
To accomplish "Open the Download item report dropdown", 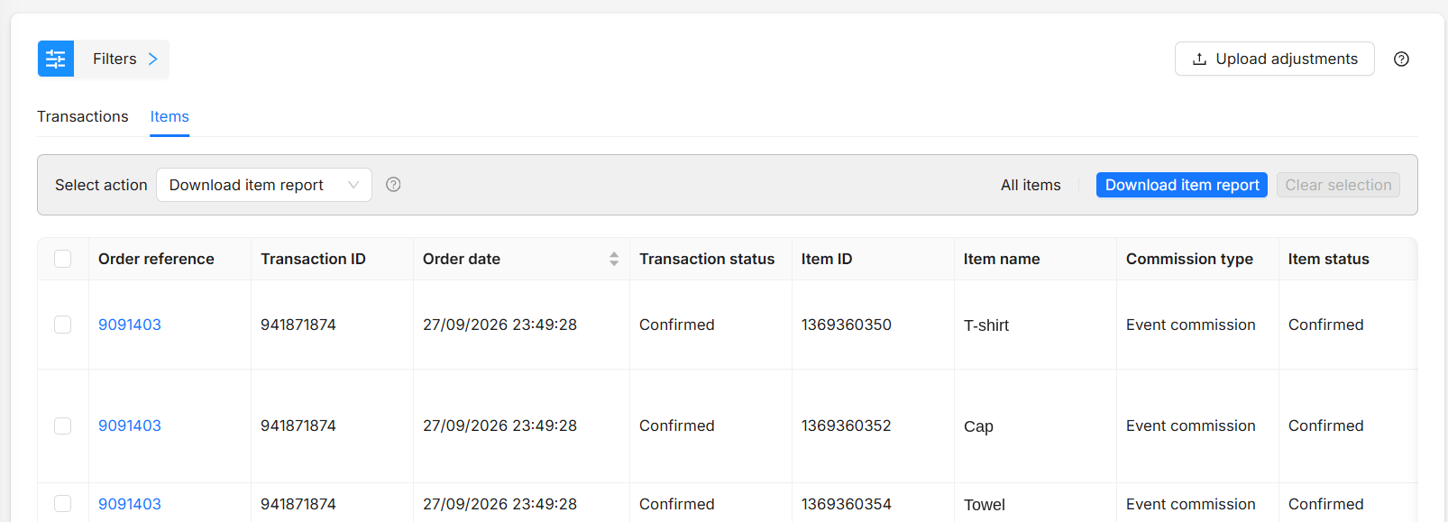I will (264, 185).
